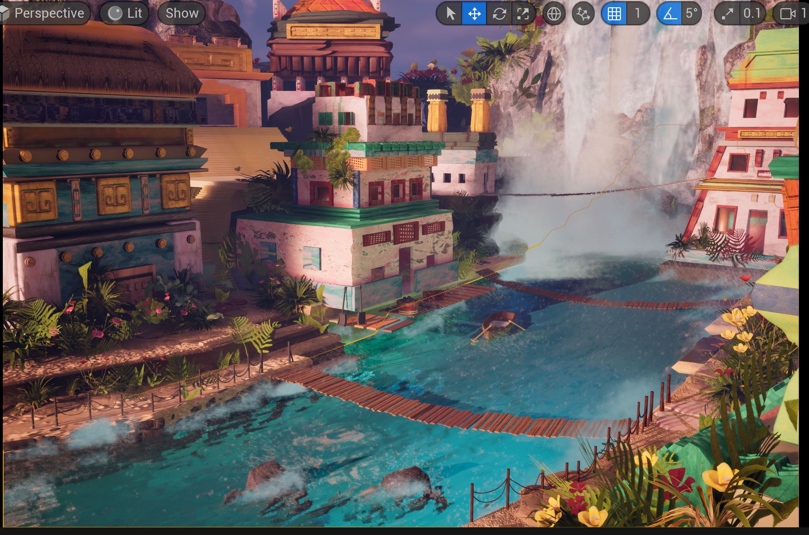Viewport: 809px width, 535px height.
Task: Switch to the Scale gizmo tool
Action: [x=523, y=14]
